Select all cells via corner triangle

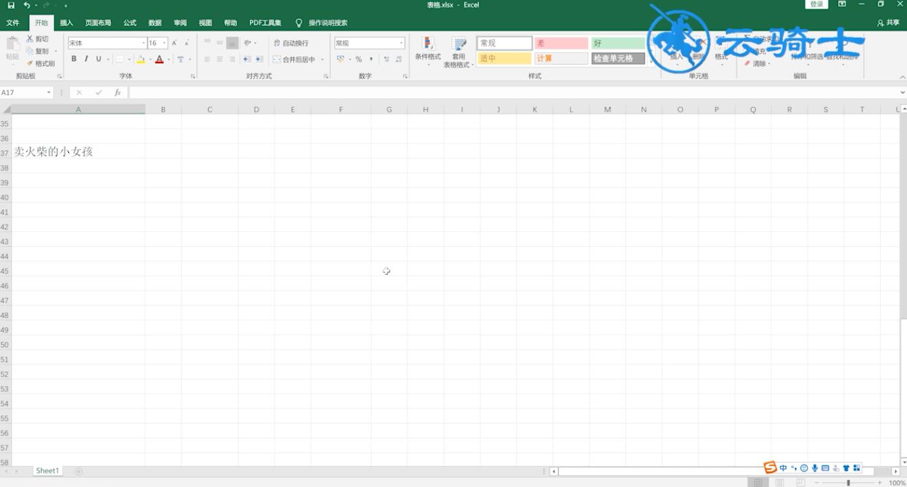tap(6, 109)
